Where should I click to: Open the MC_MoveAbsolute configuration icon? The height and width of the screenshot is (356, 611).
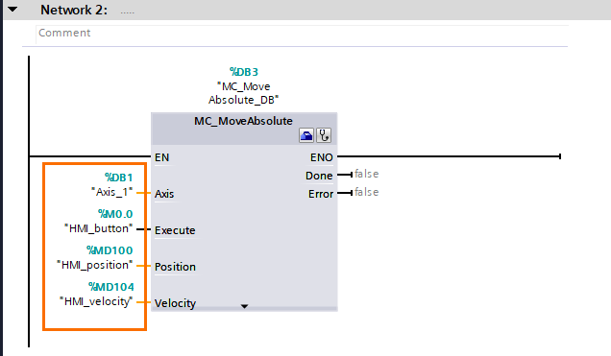coord(306,135)
